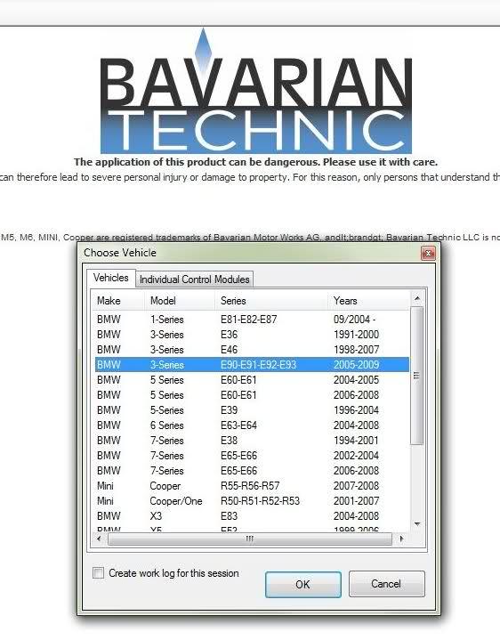Click the Cancel button

pos(386,584)
